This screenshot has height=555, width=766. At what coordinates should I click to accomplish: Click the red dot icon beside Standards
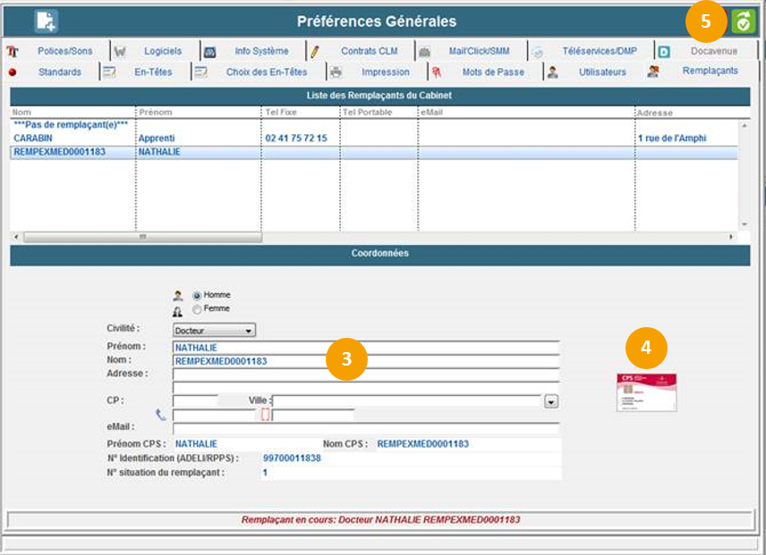13,72
